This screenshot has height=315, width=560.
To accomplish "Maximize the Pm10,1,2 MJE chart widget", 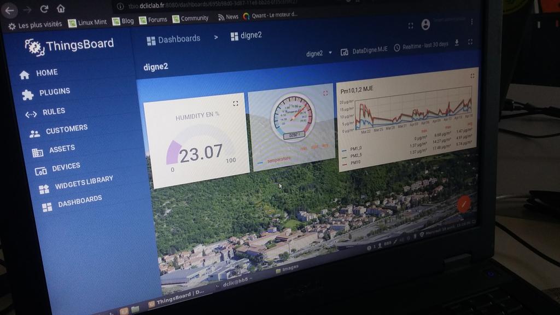I will click(472, 76).
